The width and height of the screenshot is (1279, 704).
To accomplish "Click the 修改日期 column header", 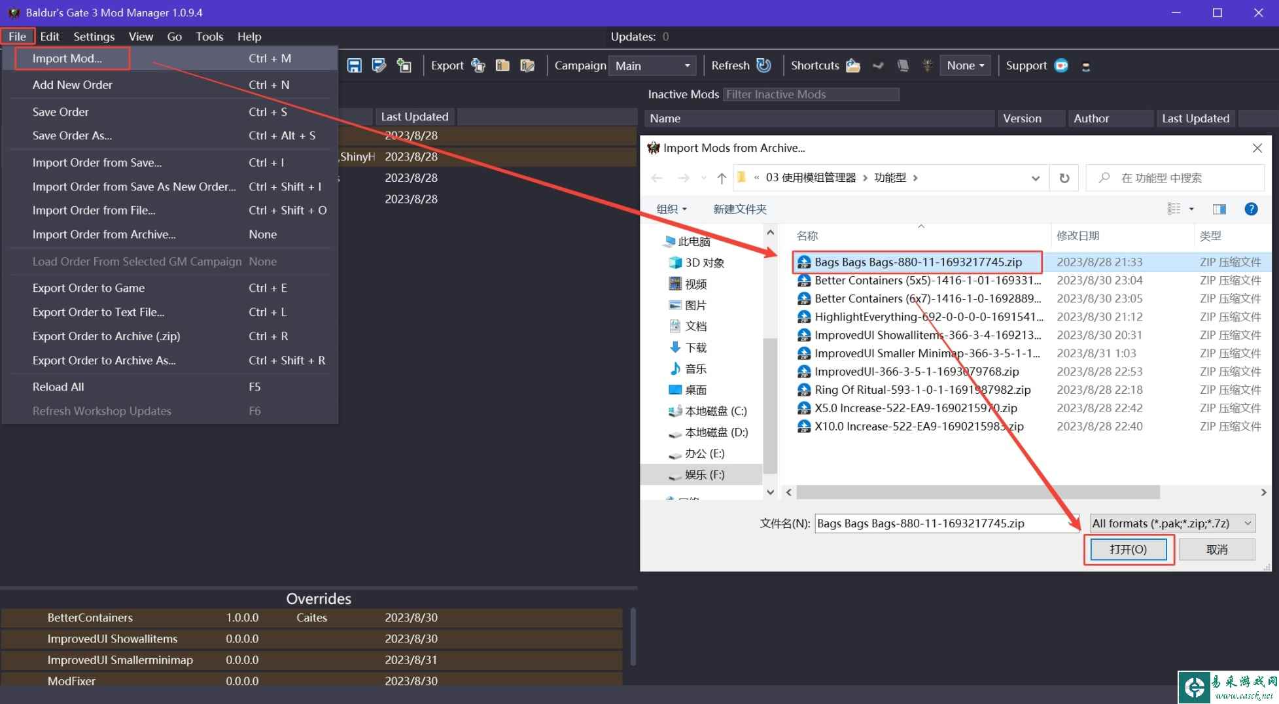I will click(1122, 236).
